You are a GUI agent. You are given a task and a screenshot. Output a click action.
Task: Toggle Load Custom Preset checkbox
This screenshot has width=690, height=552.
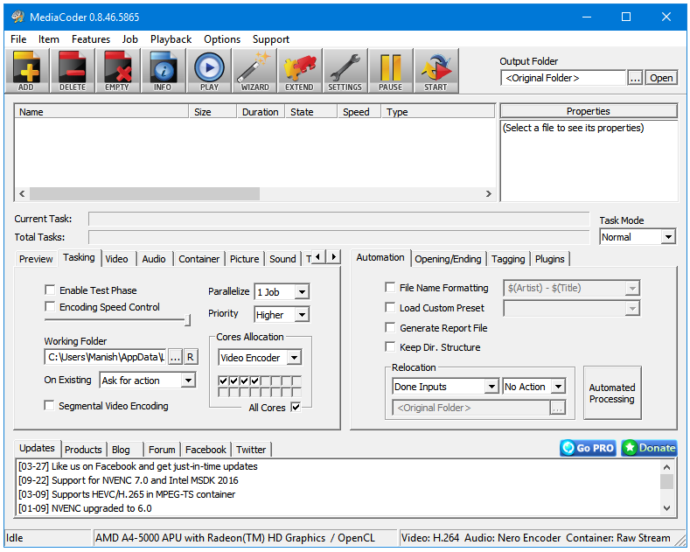pos(390,307)
